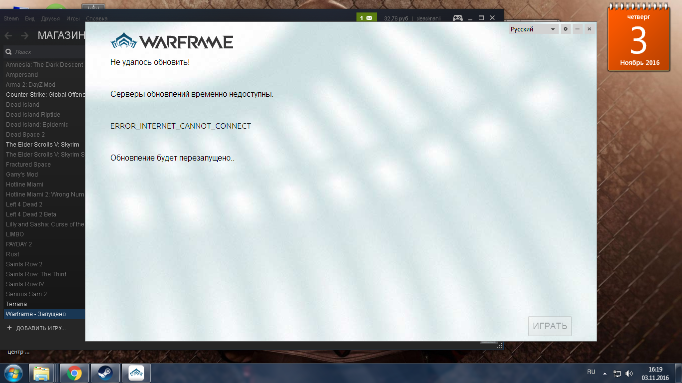
Task: Open the Друзья menu in Steam
Action: (50, 18)
